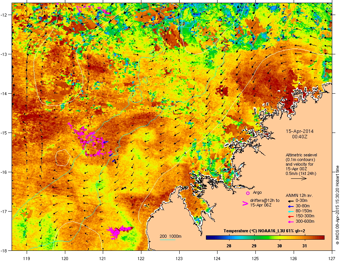Viewport: 340px width, 262px height.
Task: Click the '0-30m' depth label
Action: (x=302, y=201)
